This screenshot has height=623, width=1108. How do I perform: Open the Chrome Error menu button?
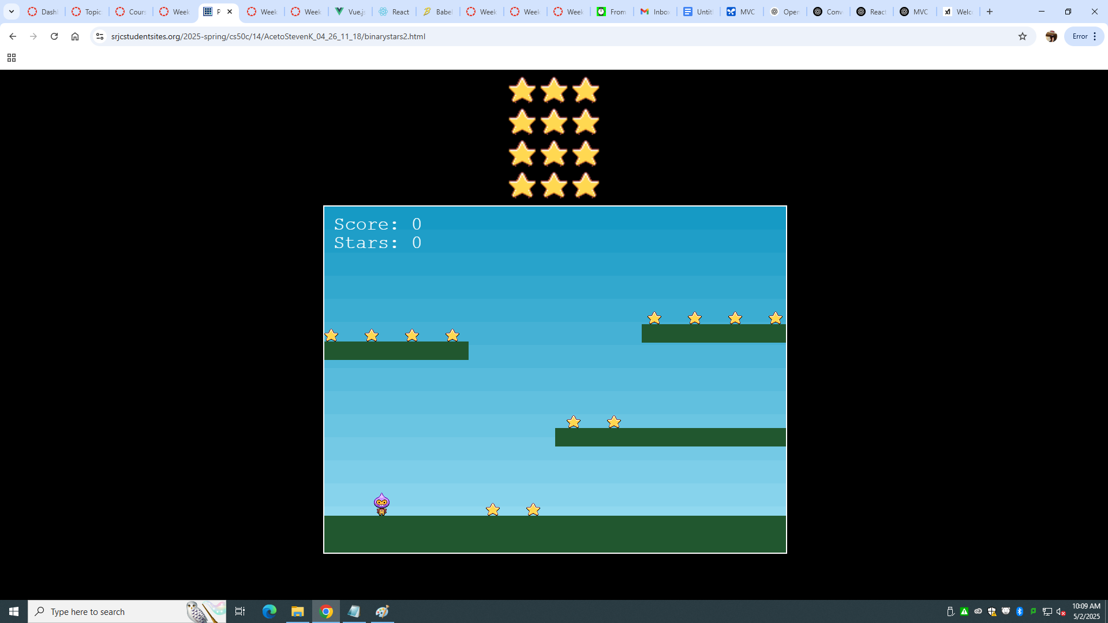click(x=1084, y=36)
